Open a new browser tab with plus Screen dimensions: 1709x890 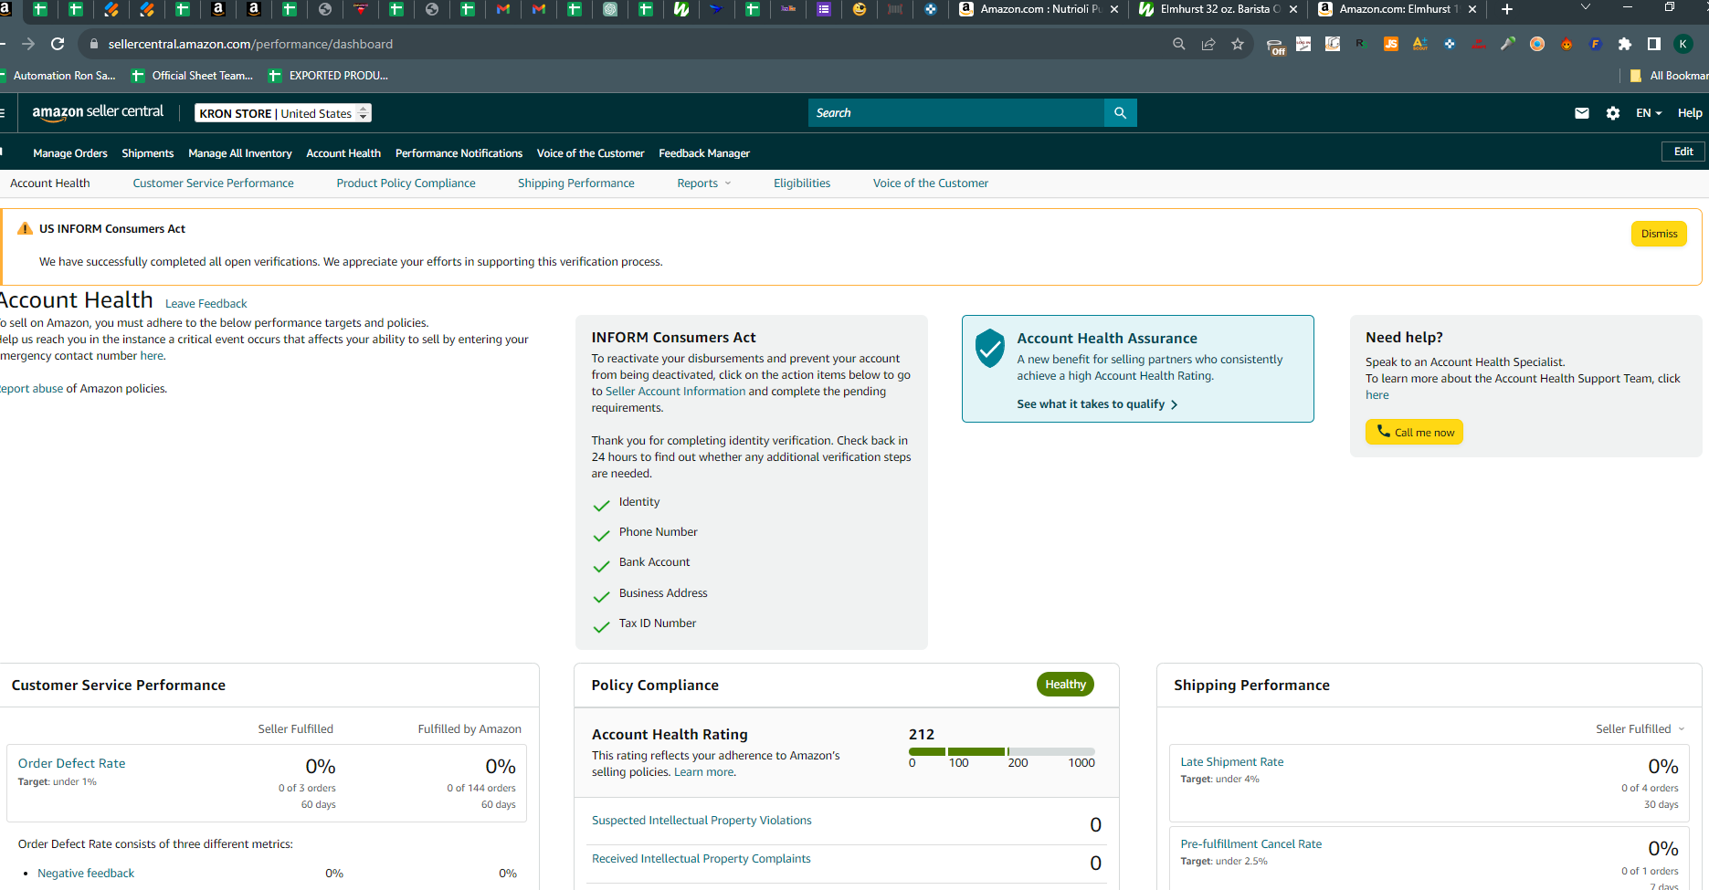(x=1507, y=9)
